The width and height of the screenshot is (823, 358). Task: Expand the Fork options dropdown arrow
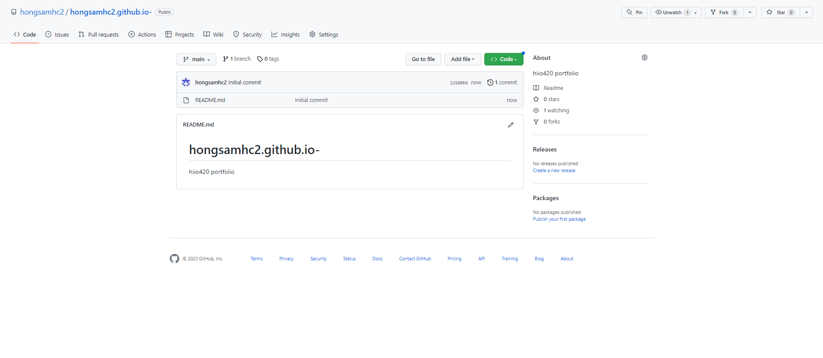pyautogui.click(x=750, y=12)
